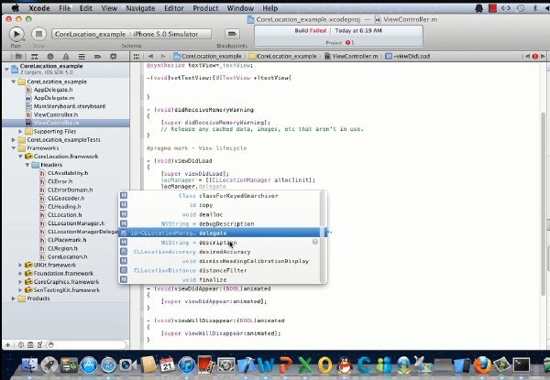
Task: Expand the Supporting Files group
Action: click(20, 131)
